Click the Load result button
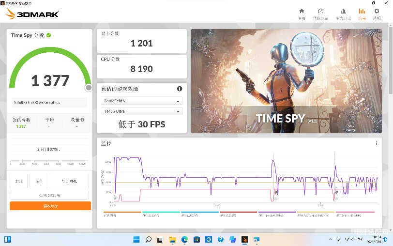 click(x=19, y=181)
